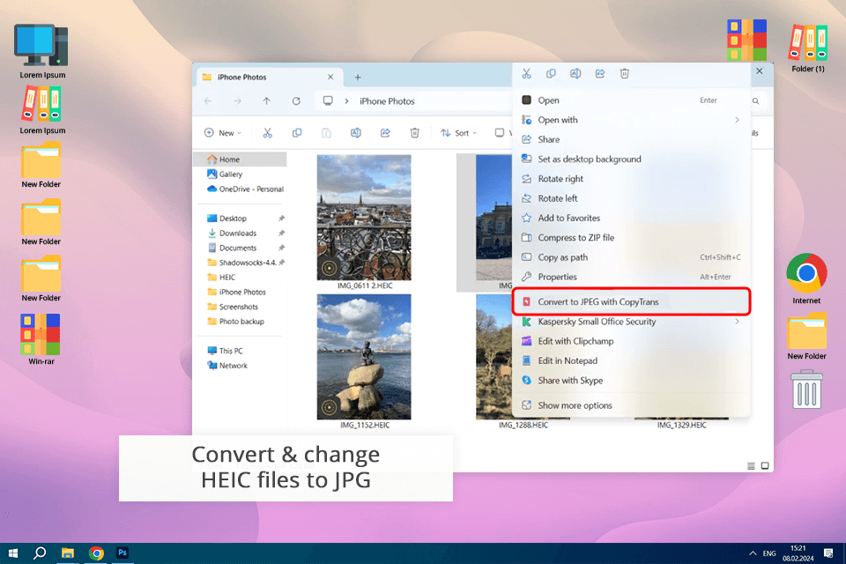Viewport: 846px width, 564px height.
Task: Select Home in the navigation pane
Action: (x=241, y=160)
